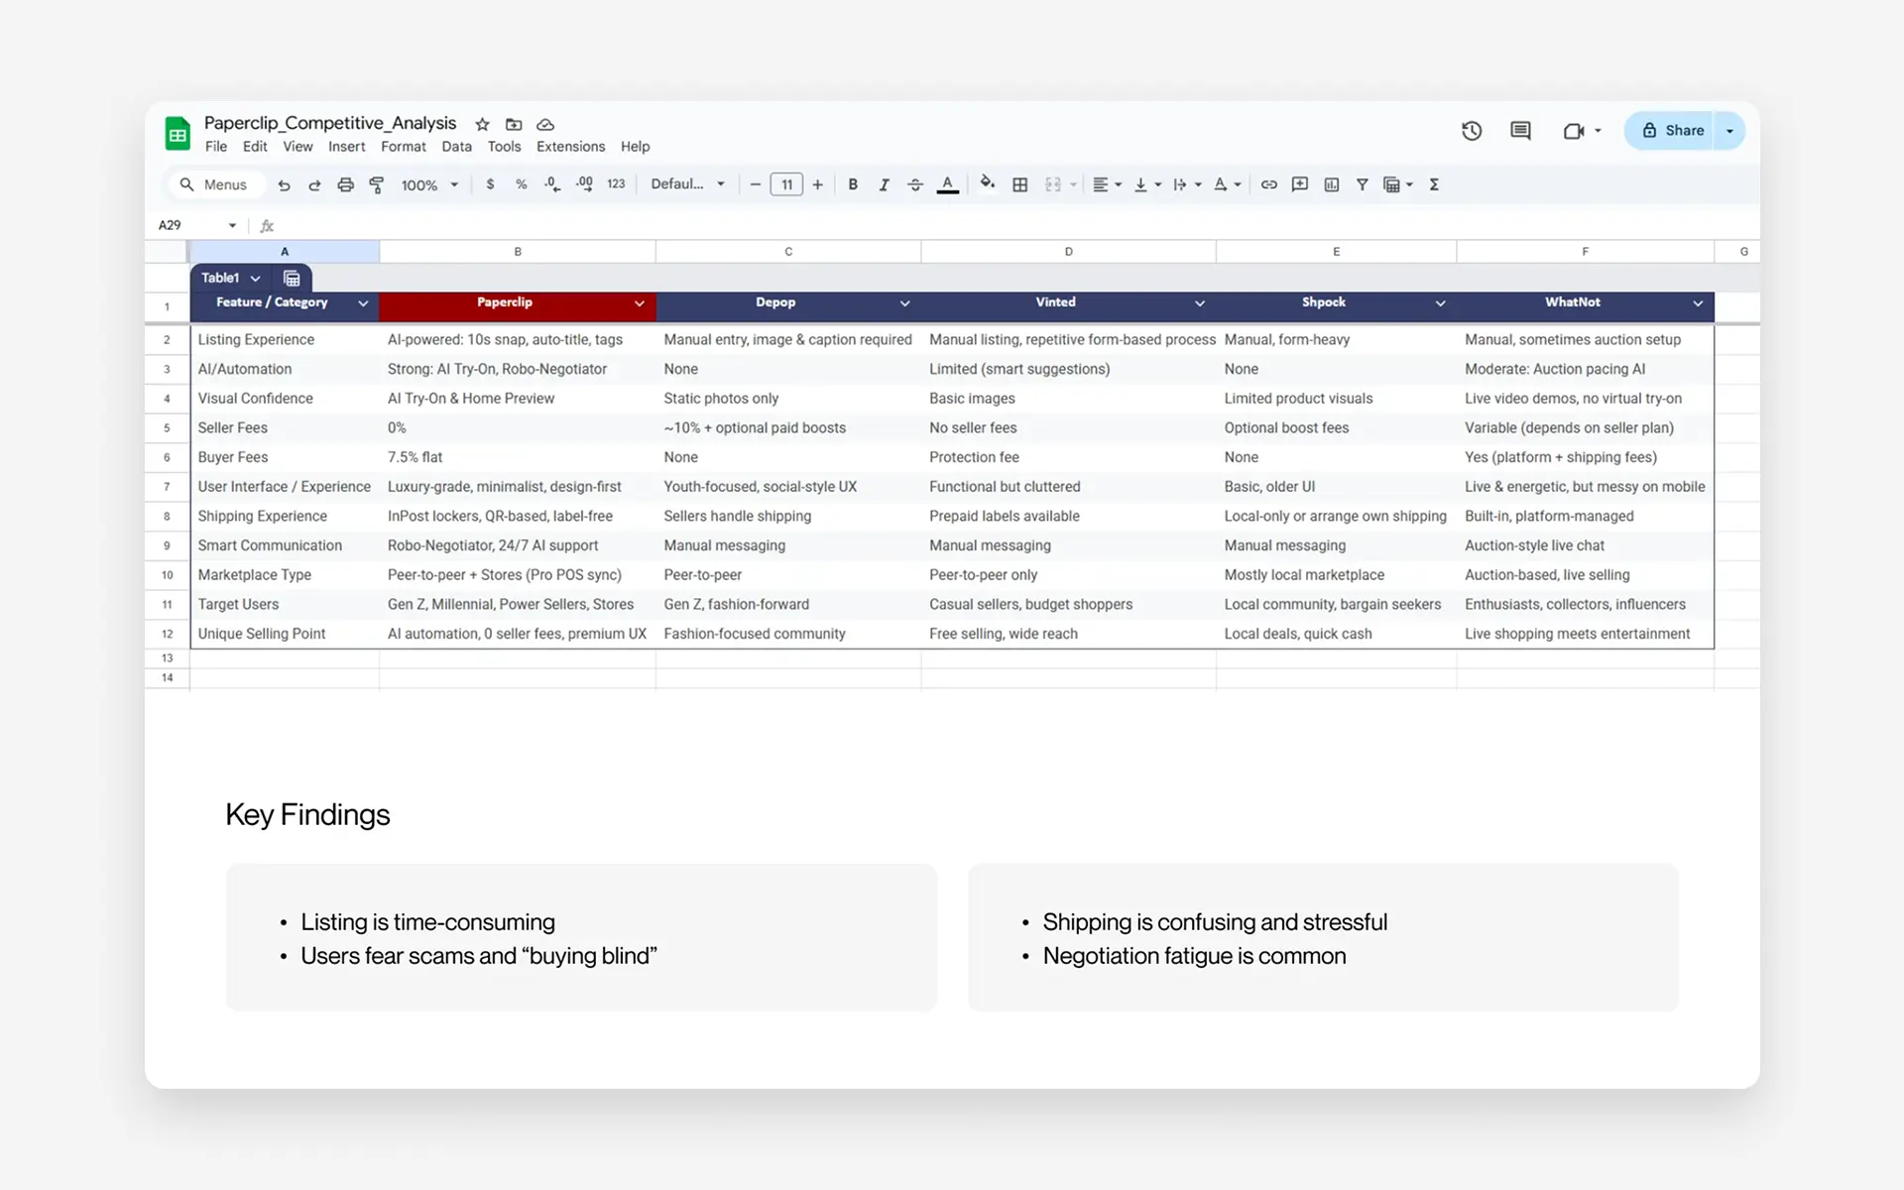Image resolution: width=1904 pixels, height=1190 pixels.
Task: Open fill color picker
Action: click(988, 183)
